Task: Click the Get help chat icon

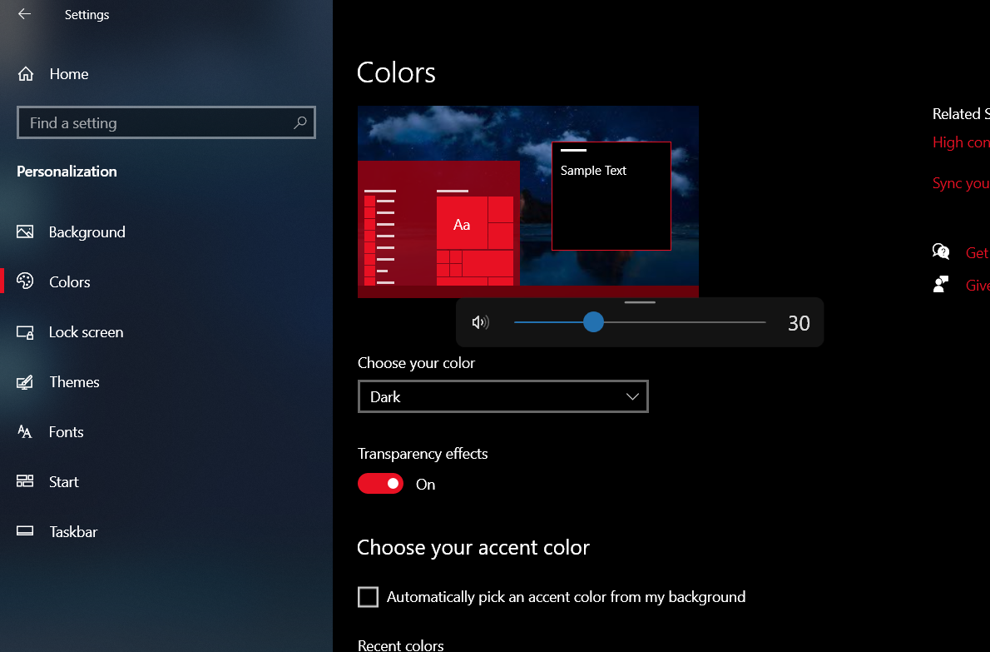Action: click(x=941, y=251)
